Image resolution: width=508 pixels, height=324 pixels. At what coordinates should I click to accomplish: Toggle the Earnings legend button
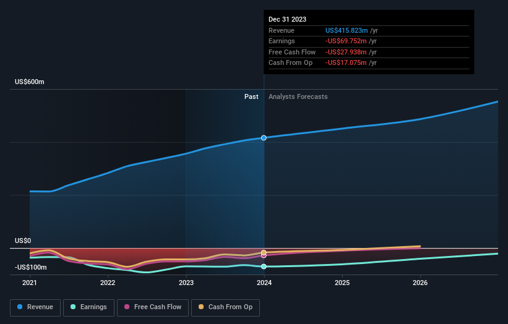(88, 307)
